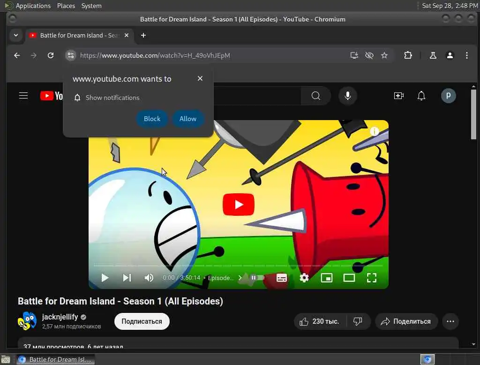Open site information icon in address bar
The height and width of the screenshot is (365, 480).
(71, 55)
